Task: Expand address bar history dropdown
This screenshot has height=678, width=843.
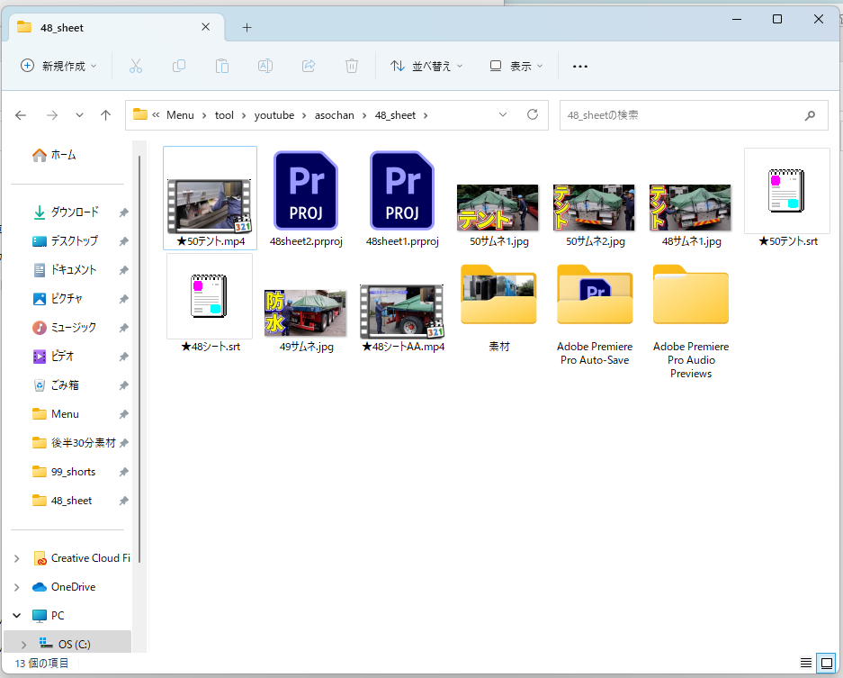Action: (x=503, y=114)
